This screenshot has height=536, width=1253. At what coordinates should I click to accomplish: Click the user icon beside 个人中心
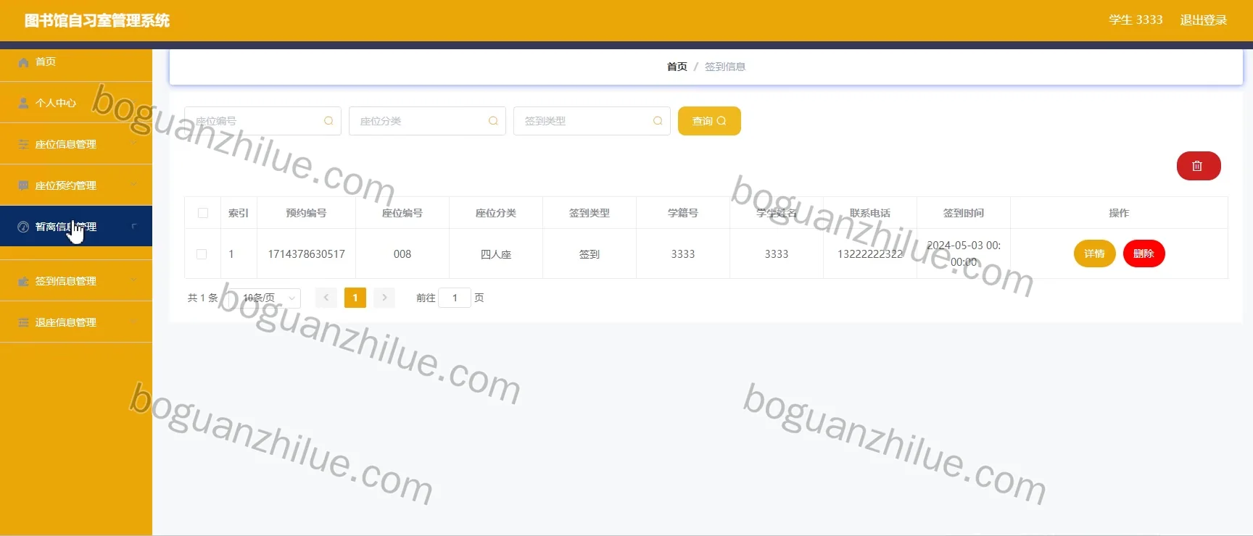coord(23,103)
